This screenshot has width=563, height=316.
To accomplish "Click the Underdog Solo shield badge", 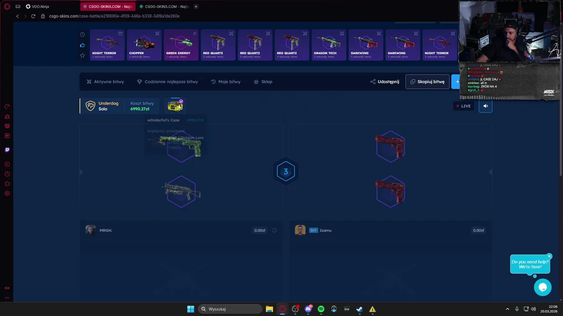I will pyautogui.click(x=90, y=106).
